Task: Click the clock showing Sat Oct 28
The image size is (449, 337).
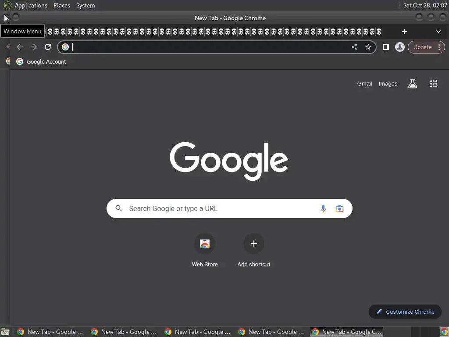Action: (x=424, y=5)
